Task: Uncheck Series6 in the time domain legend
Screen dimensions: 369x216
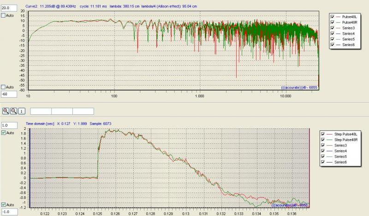Action: tap(323, 162)
